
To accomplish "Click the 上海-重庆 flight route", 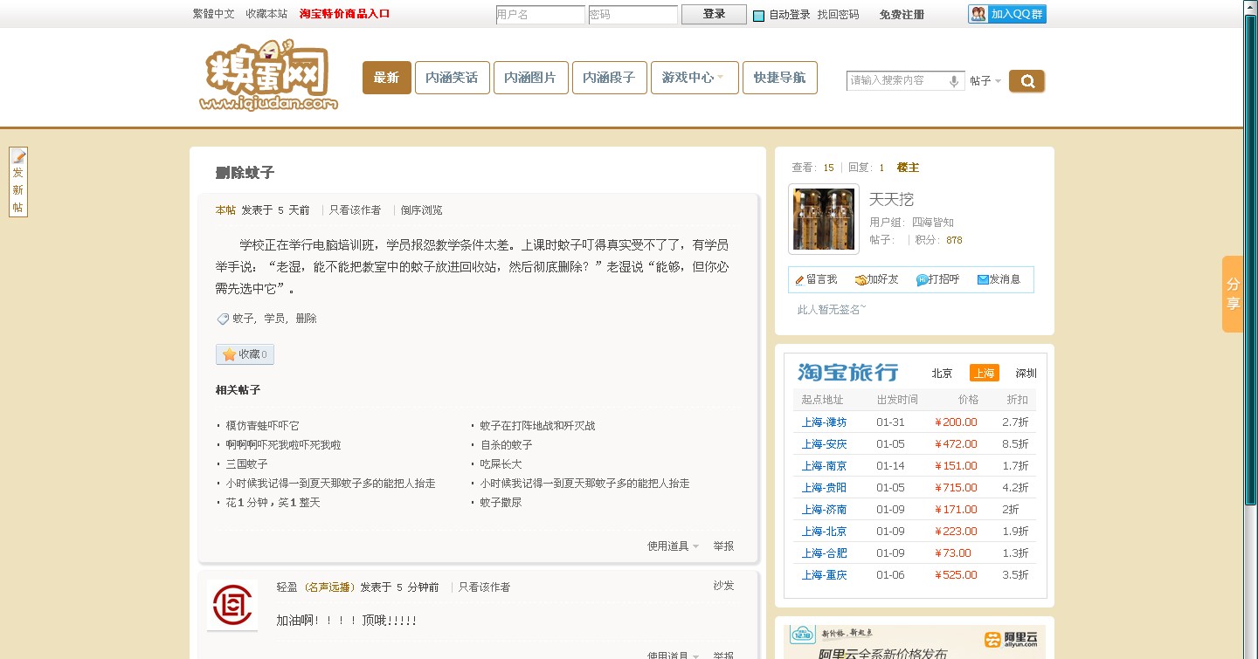I will tap(824, 575).
